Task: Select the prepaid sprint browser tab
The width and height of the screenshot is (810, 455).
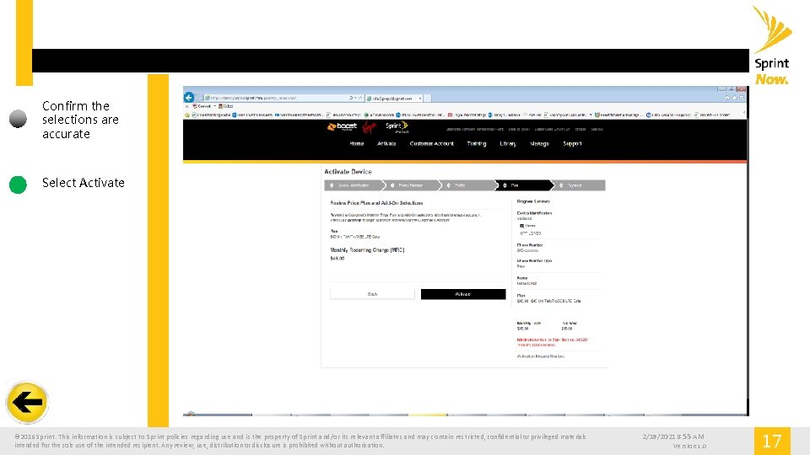Action: 392,98
